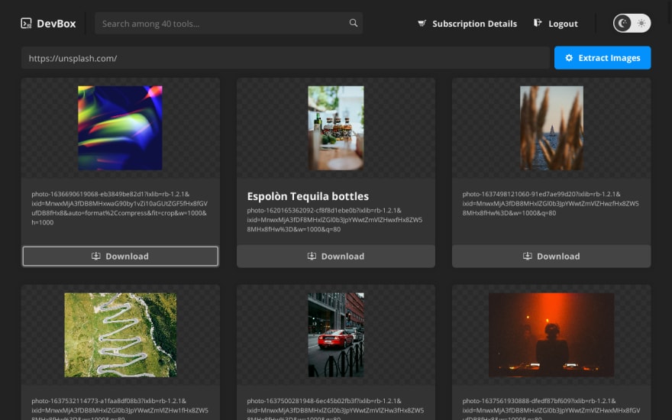Toggle the dark/light theme switch
Viewport: 672px width, 420px height.
pos(632,23)
